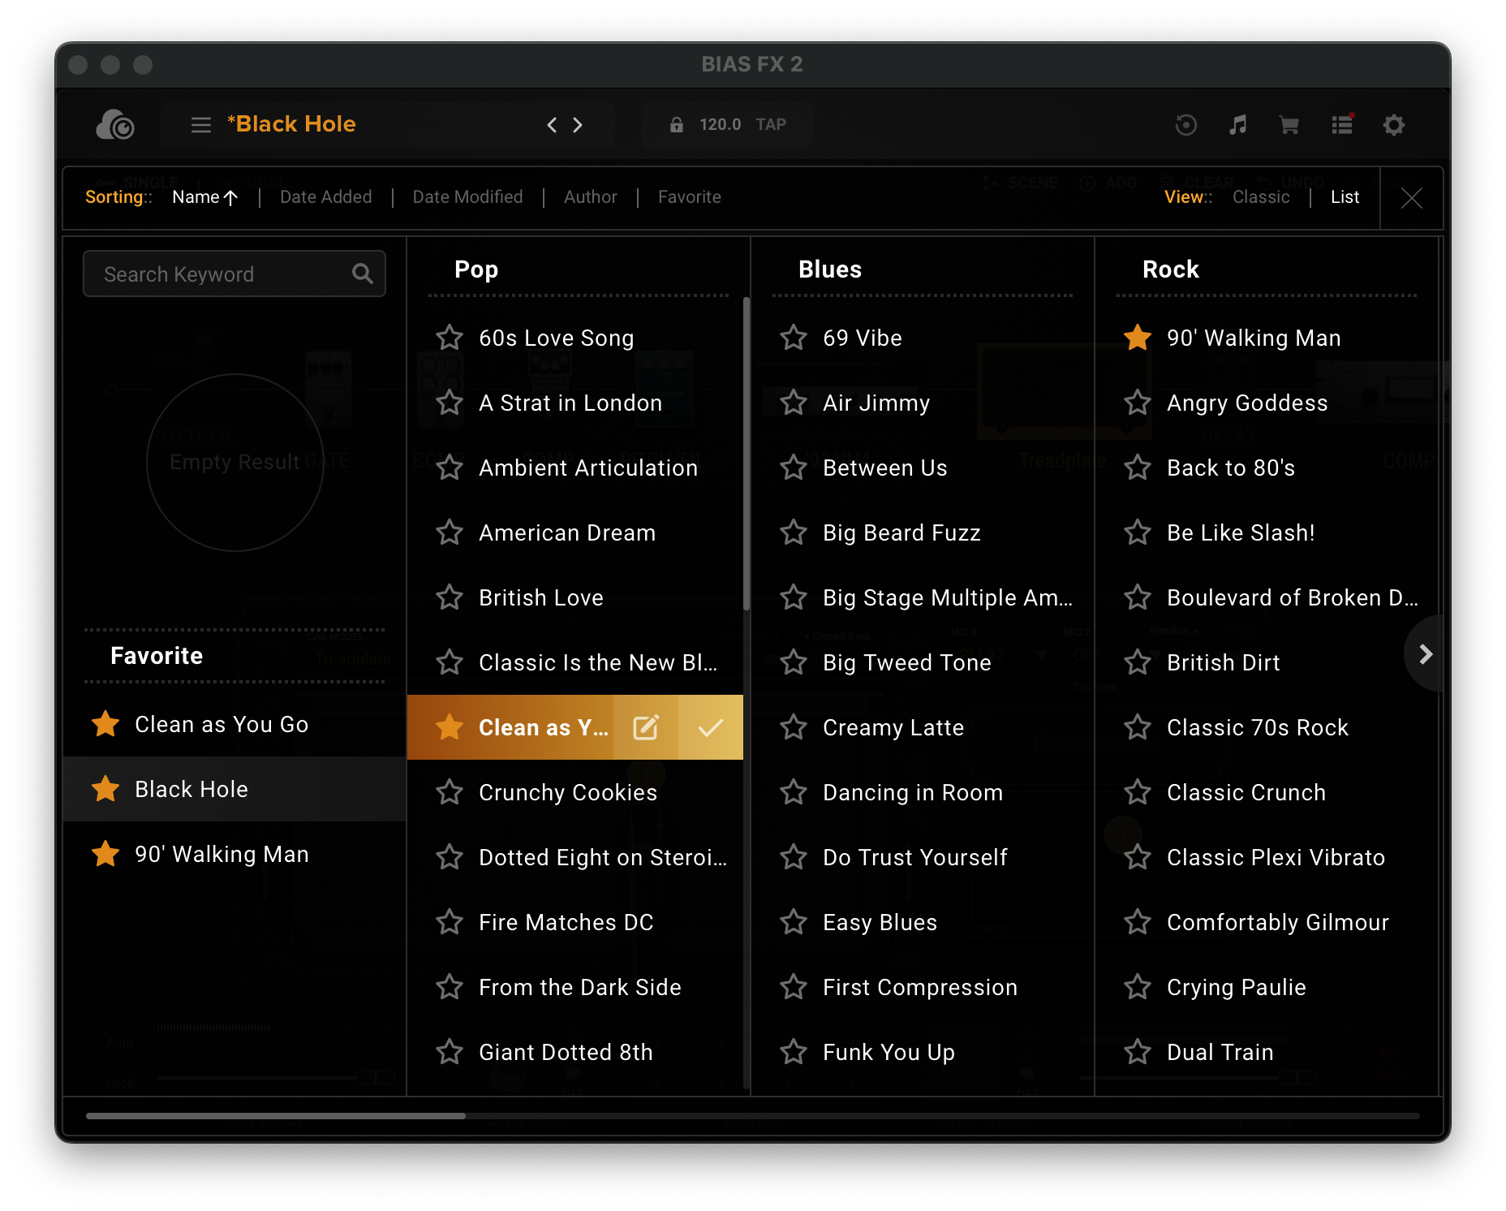This screenshot has width=1506, height=1211.
Task: Set the 120.0 tempo value
Action: pos(721,125)
